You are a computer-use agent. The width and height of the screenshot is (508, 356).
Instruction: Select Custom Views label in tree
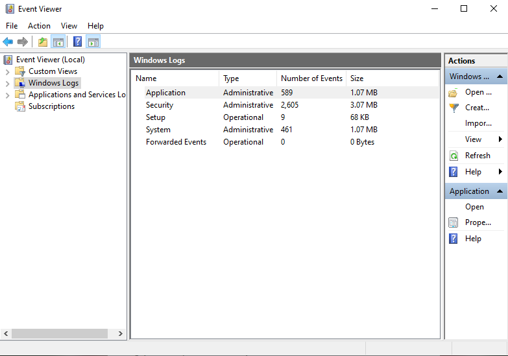(x=53, y=71)
